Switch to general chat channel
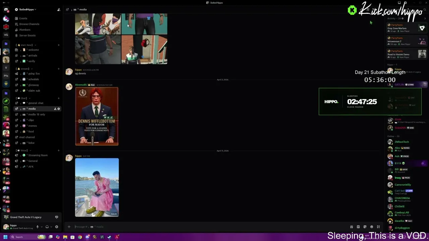The image size is (429, 241). coord(38,103)
